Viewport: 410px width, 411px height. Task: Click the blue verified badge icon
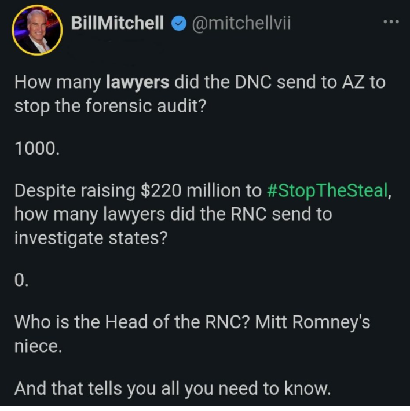click(x=179, y=24)
